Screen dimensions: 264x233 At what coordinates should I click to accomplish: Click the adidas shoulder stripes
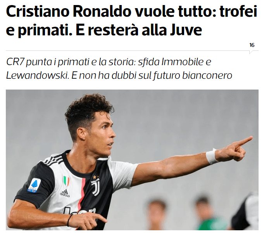point(53,160)
